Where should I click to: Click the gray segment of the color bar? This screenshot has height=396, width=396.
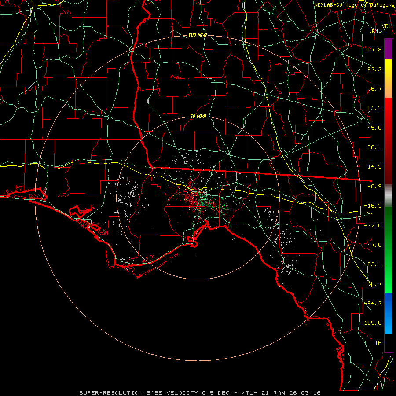tap(389, 196)
